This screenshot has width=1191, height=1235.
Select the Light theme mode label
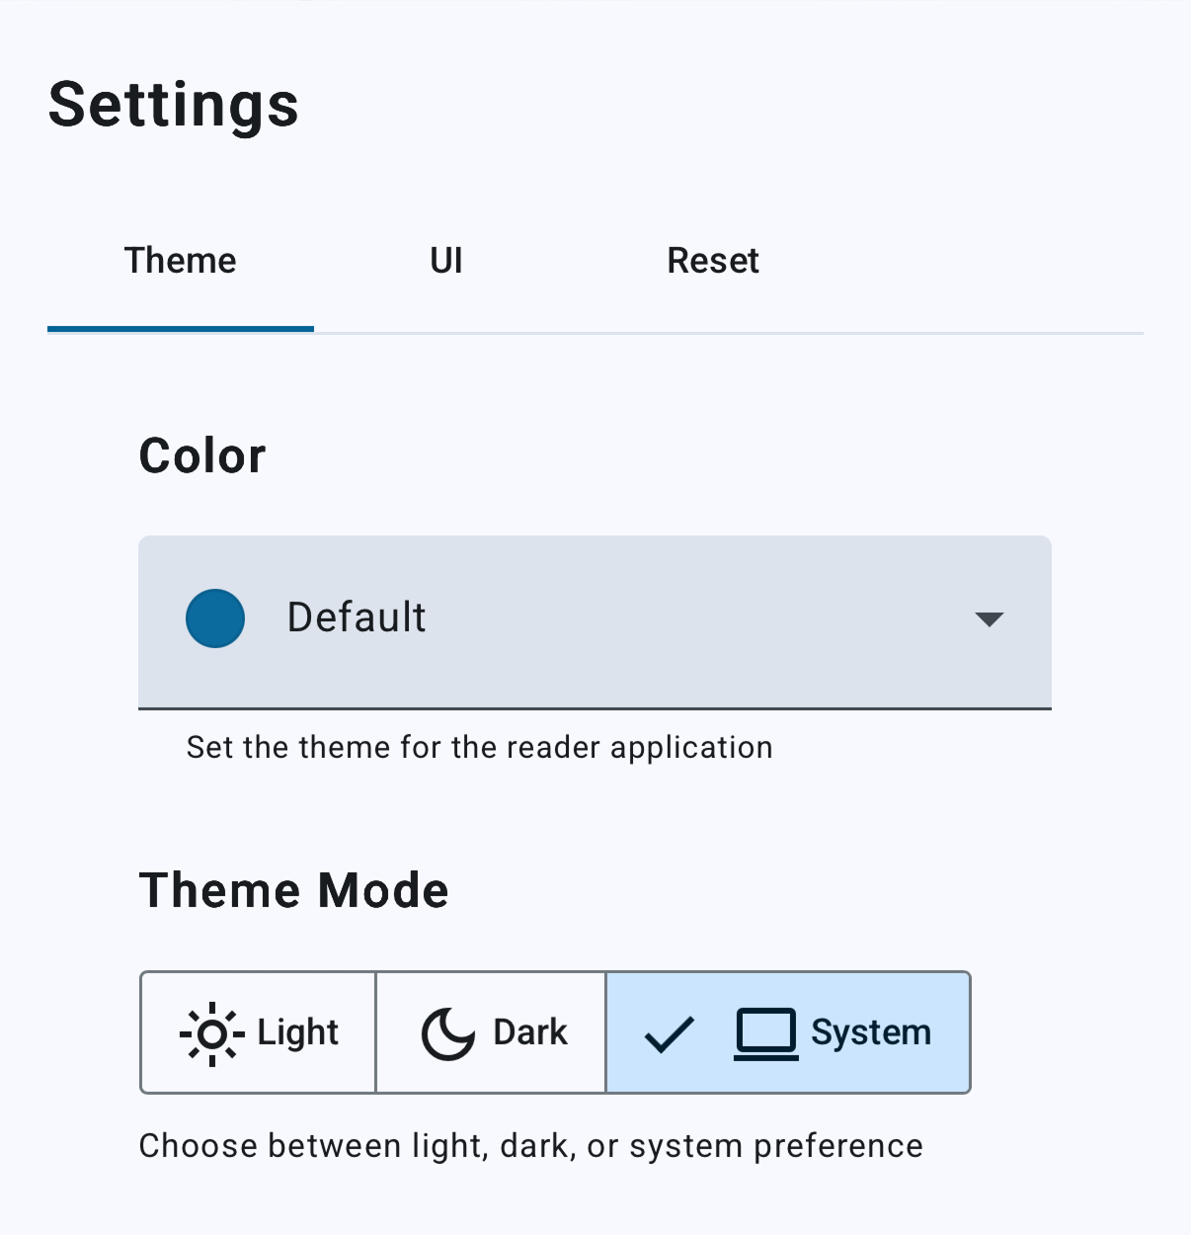coord(297,1032)
